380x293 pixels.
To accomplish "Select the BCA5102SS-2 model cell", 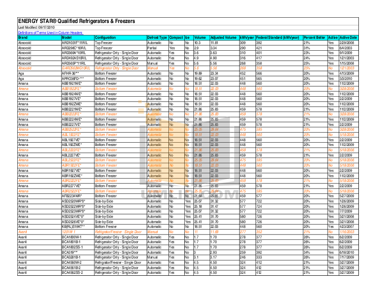I will pos(73,272).
